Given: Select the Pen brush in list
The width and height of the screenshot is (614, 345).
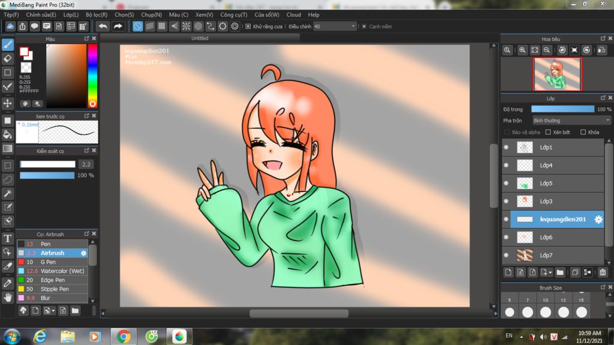Looking at the screenshot, I should tap(53, 244).
